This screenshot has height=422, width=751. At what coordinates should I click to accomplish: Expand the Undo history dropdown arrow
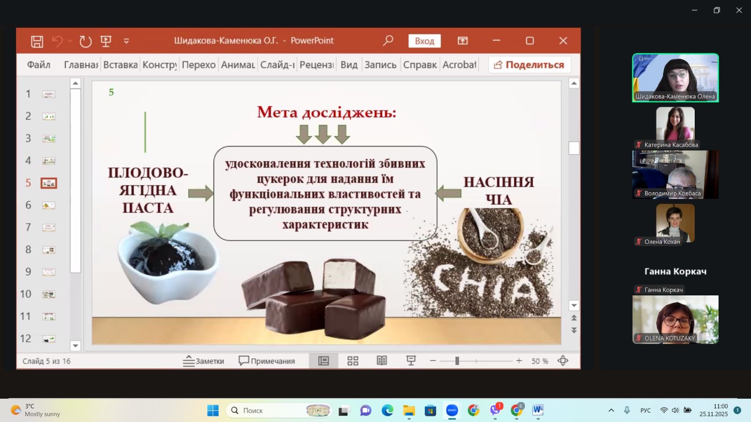pos(70,41)
